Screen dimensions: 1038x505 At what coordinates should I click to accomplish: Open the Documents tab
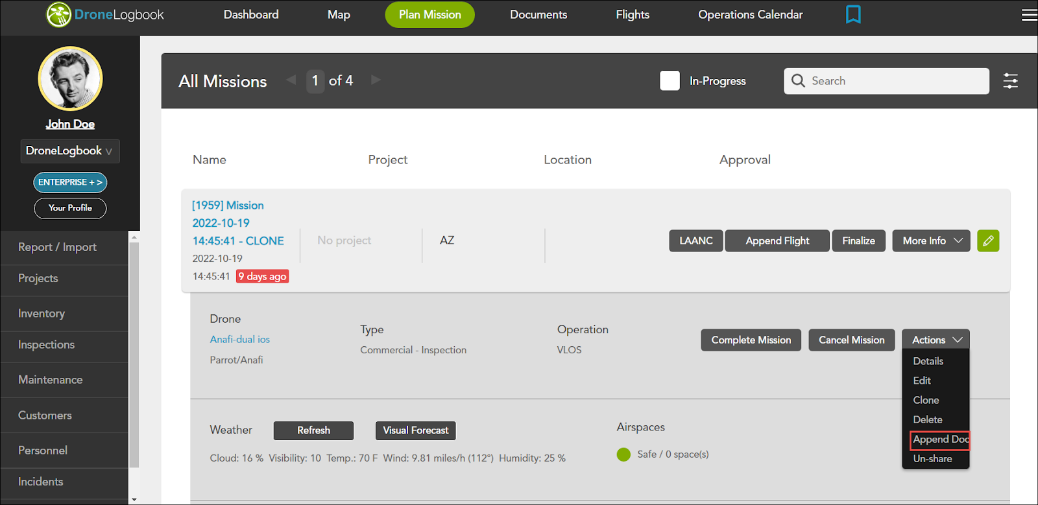pos(538,14)
